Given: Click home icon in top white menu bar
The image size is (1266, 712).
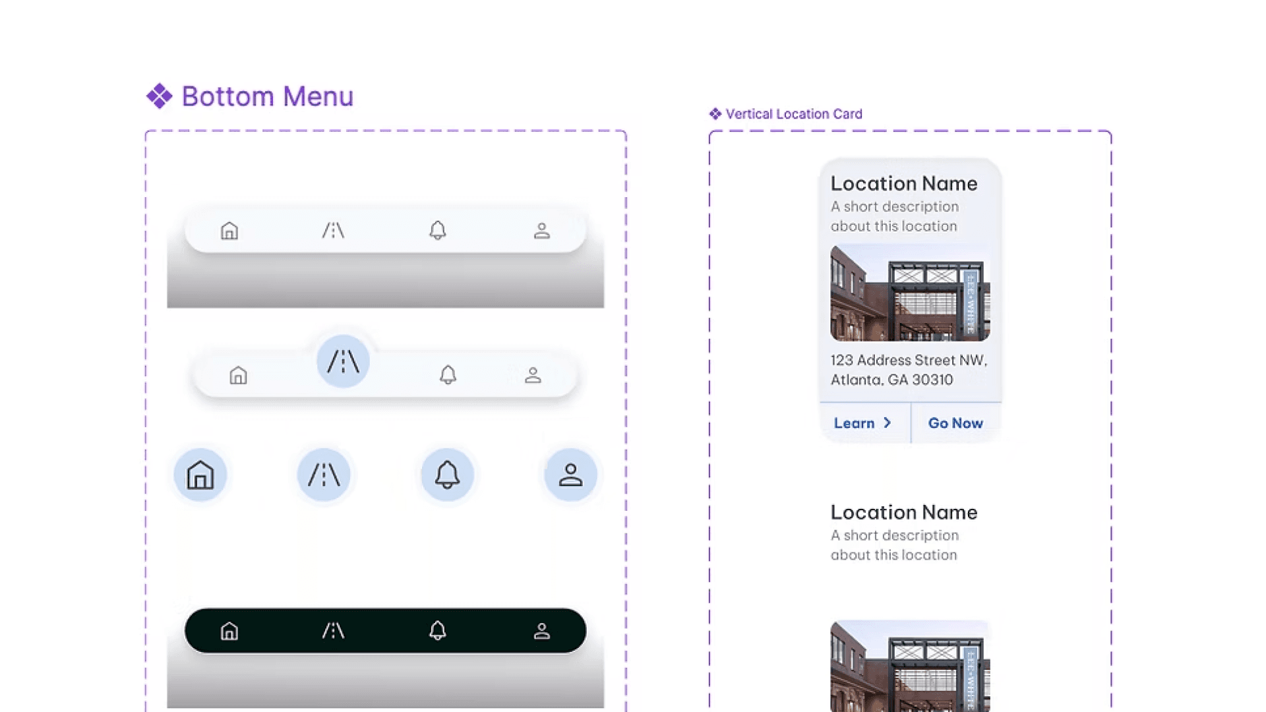Looking at the screenshot, I should tap(229, 231).
